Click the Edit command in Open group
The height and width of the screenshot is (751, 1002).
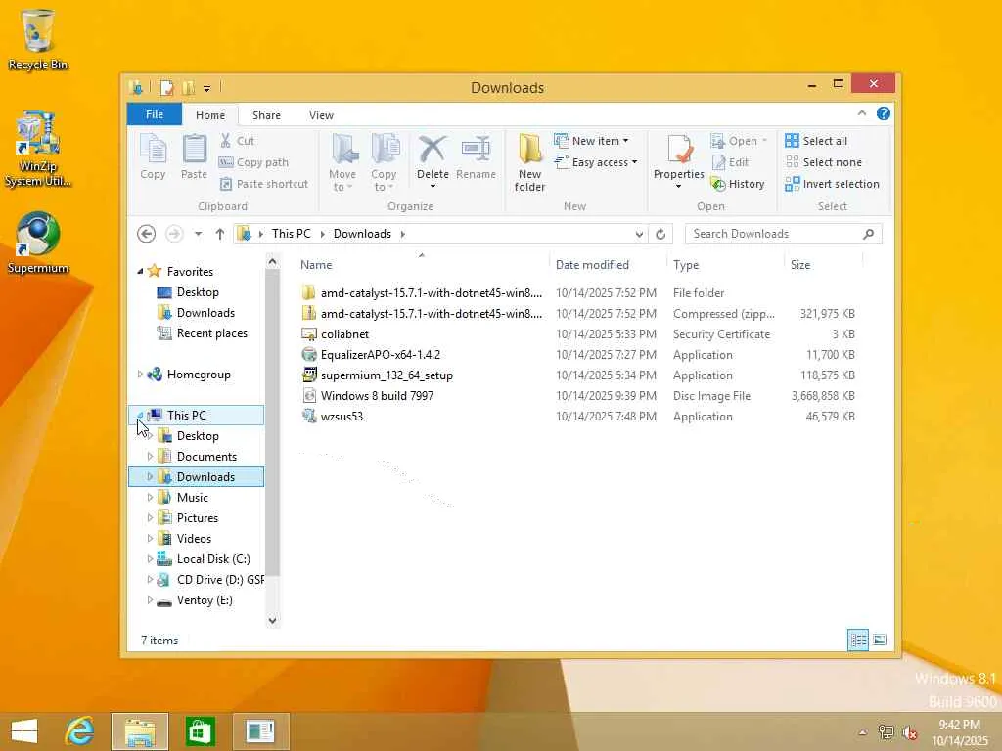click(x=730, y=162)
